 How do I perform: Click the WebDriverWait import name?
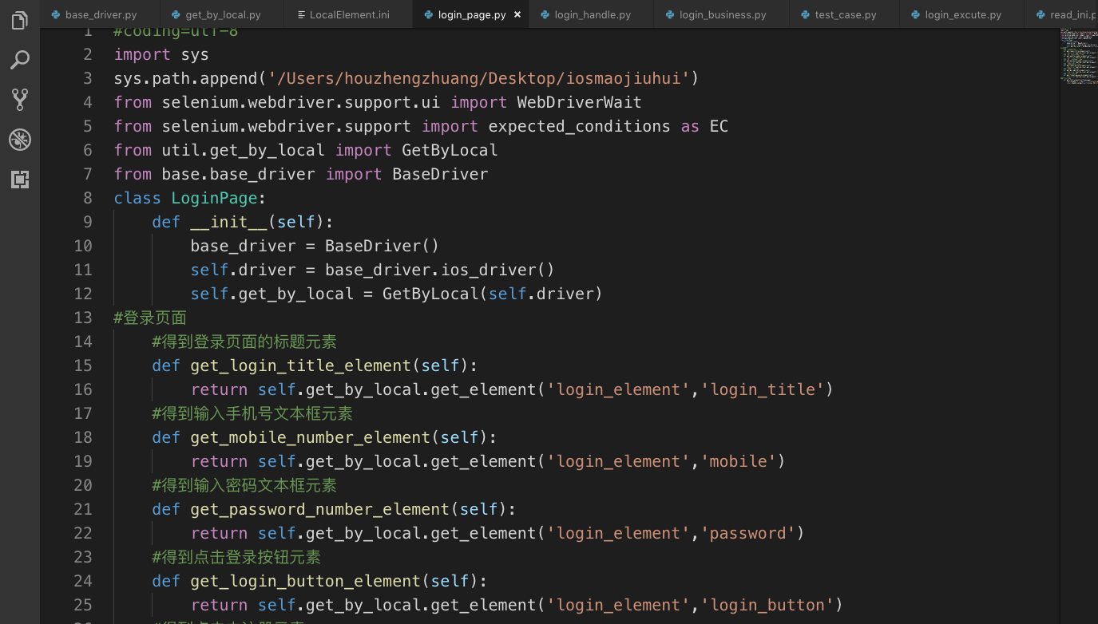pyautogui.click(x=579, y=102)
